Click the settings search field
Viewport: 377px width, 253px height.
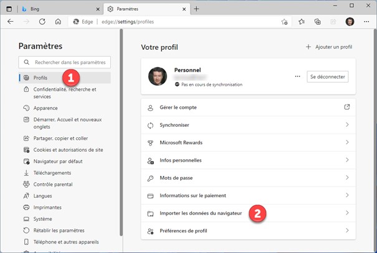pyautogui.click(x=65, y=62)
